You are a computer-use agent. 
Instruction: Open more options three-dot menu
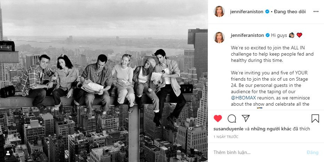(x=316, y=11)
